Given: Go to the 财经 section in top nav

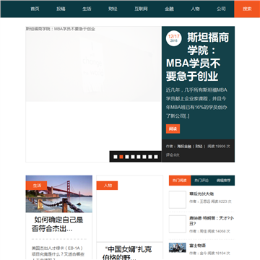Looking at the screenshot, I should [x=113, y=9].
